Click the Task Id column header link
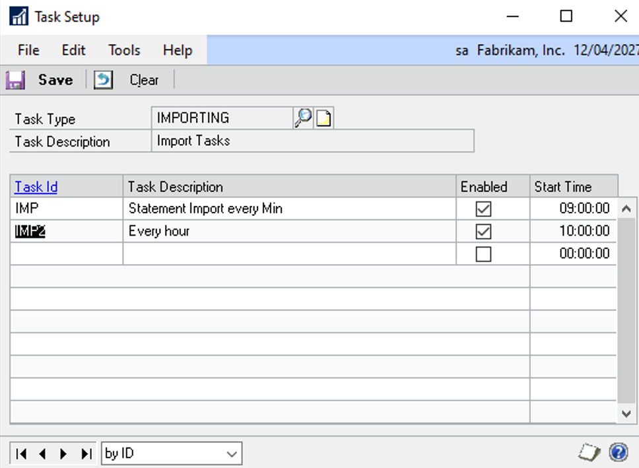 36,187
